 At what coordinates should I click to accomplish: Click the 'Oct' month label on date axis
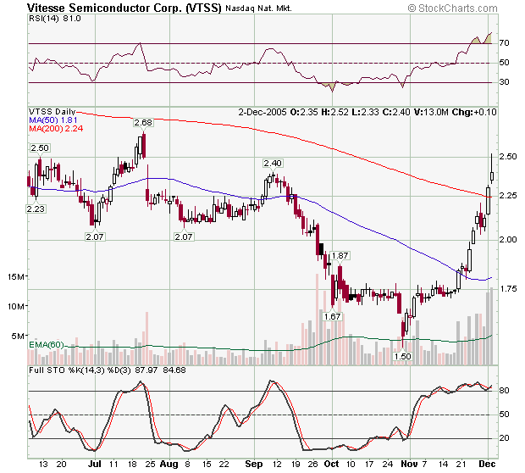point(332,464)
